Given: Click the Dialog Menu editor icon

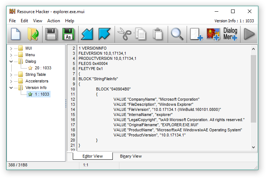Looking at the screenshot, I should (230, 34).
